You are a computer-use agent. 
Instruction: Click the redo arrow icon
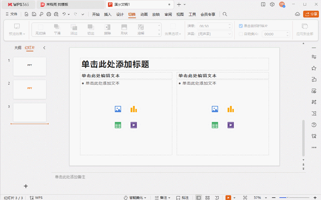tap(76, 14)
